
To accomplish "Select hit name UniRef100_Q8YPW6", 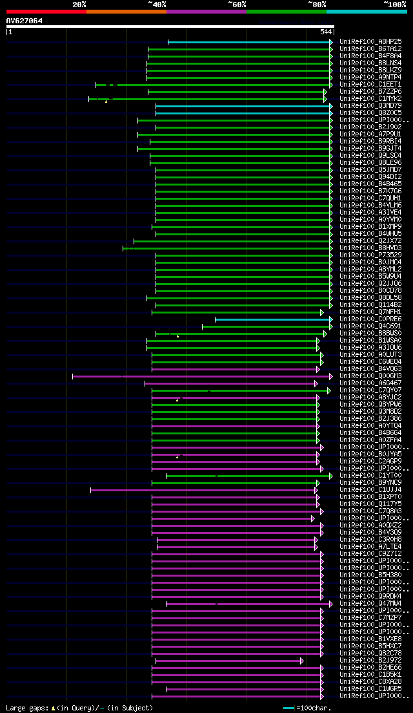I will (x=370, y=405).
